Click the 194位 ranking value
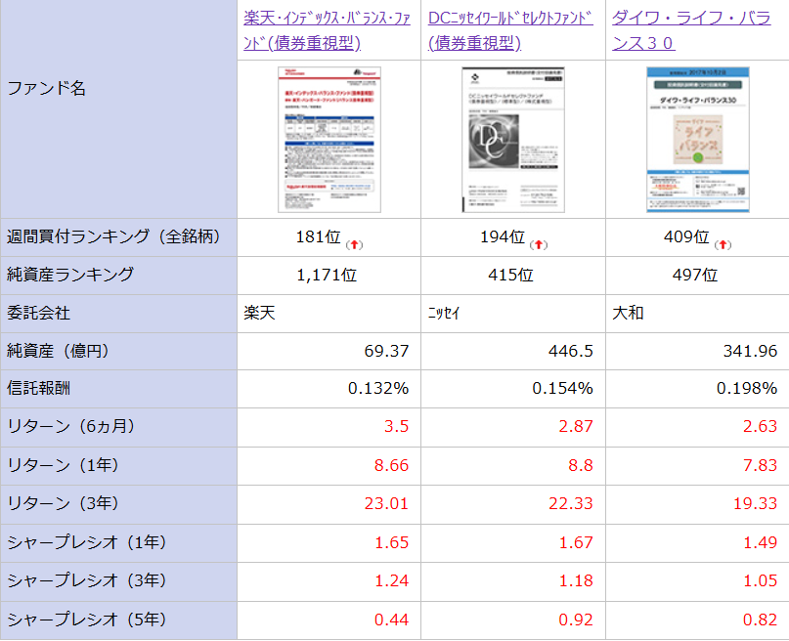This screenshot has width=789, height=641. 503,236
